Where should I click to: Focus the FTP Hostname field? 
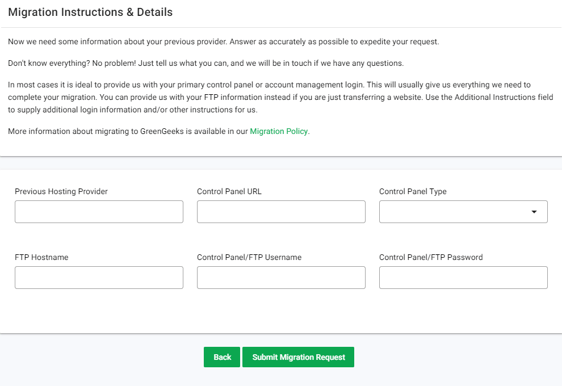pyautogui.click(x=99, y=277)
